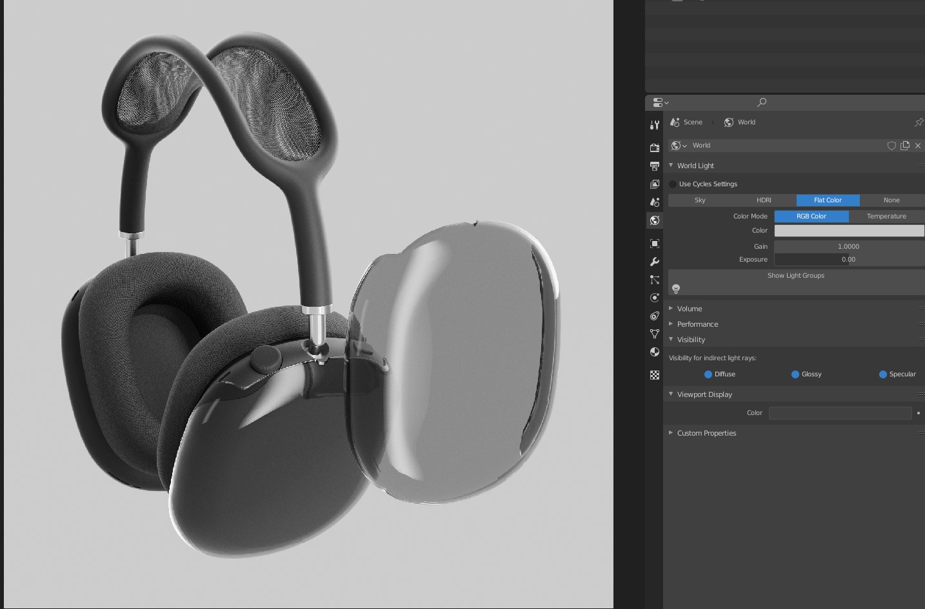This screenshot has width=925, height=609.
Task: Switch to Output properties tab
Action: pos(655,166)
